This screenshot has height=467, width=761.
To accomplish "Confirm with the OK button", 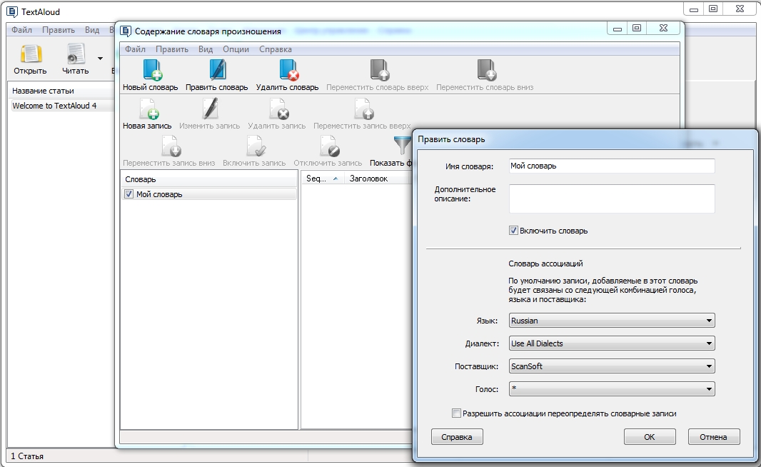I will click(x=650, y=437).
